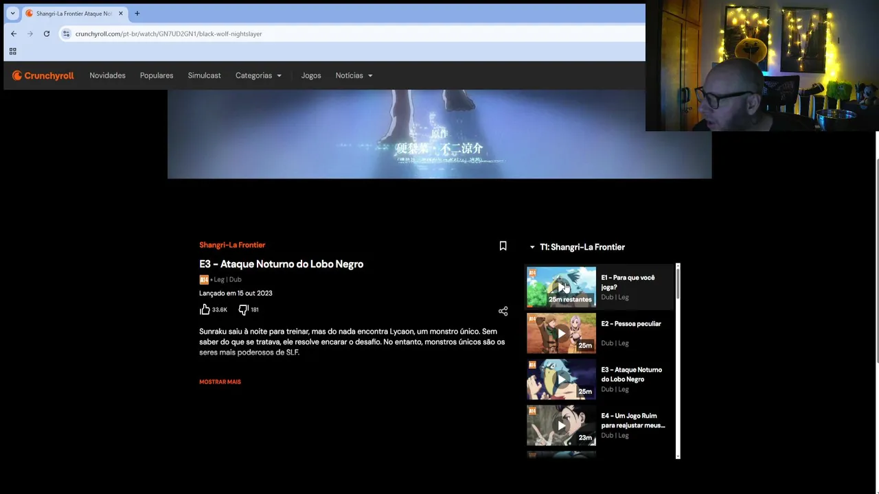Add episode to watchlist bookmark icon
The width and height of the screenshot is (879, 494).
[503, 246]
